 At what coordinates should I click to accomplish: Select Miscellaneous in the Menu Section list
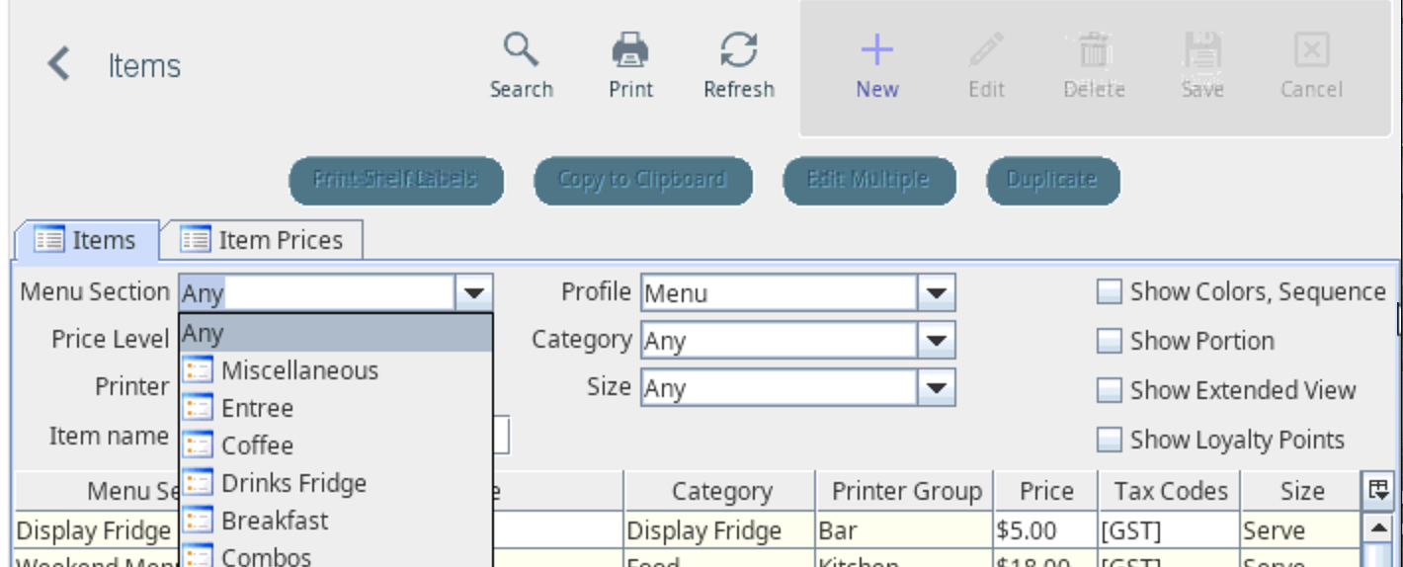pos(336,370)
